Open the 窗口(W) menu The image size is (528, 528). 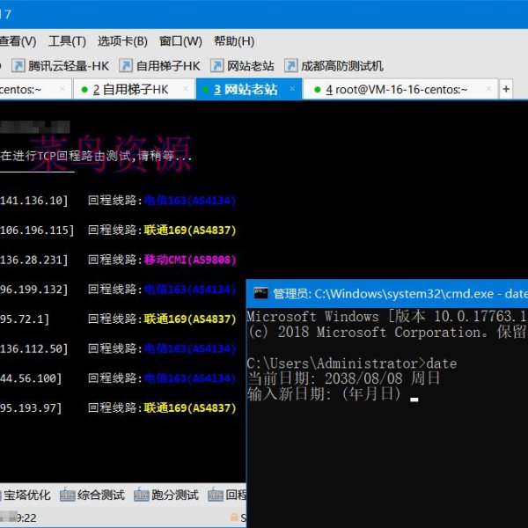point(180,41)
